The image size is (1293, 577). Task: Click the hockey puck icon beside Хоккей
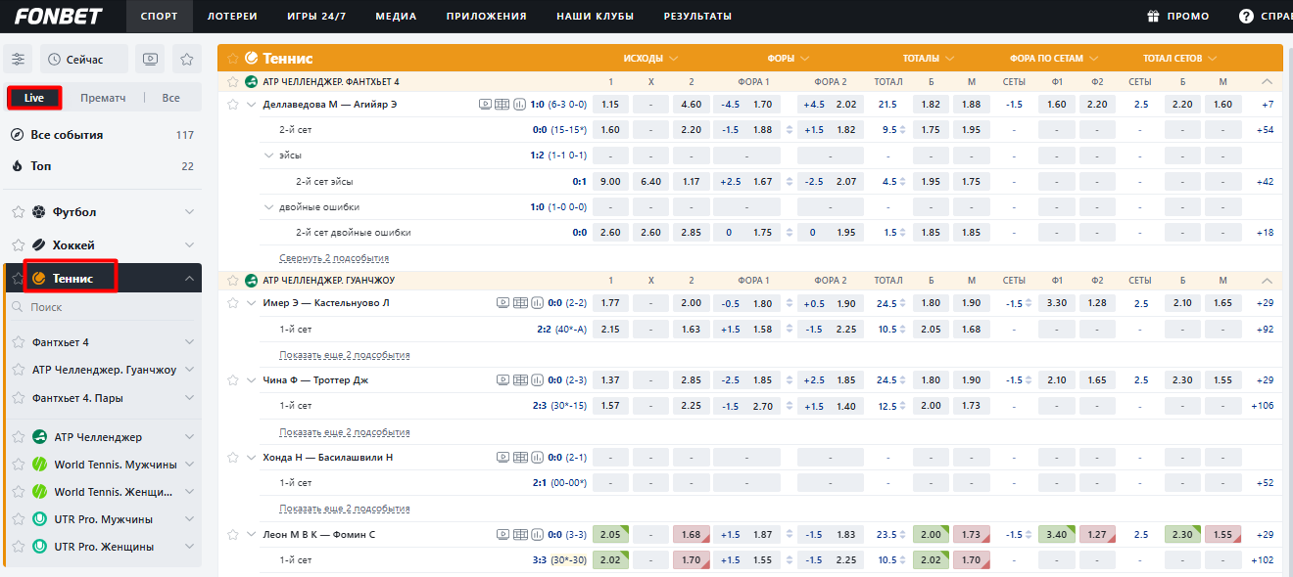coord(38,244)
